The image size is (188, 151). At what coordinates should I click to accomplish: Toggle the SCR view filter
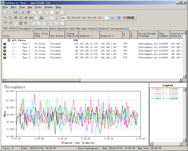pos(74,18)
